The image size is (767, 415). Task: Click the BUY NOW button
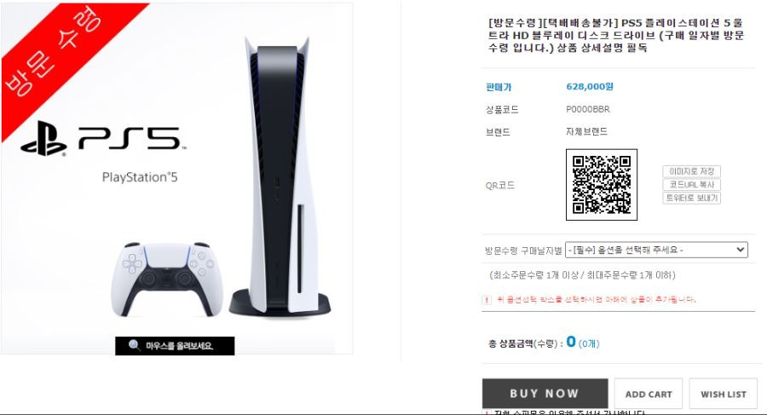[x=545, y=394]
